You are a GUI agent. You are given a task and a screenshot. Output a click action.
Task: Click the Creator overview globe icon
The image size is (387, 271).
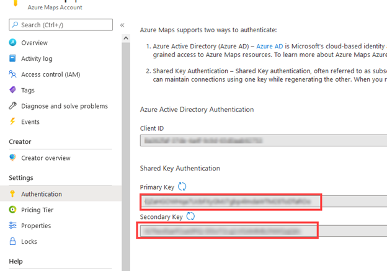click(x=12, y=158)
